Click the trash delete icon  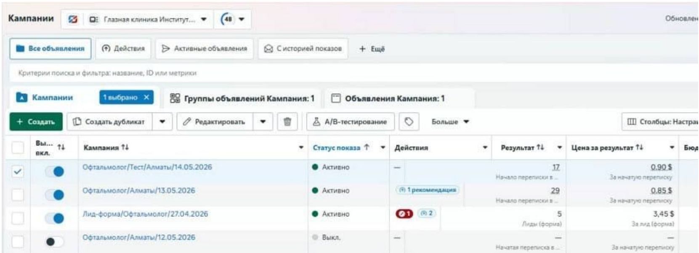(x=287, y=122)
